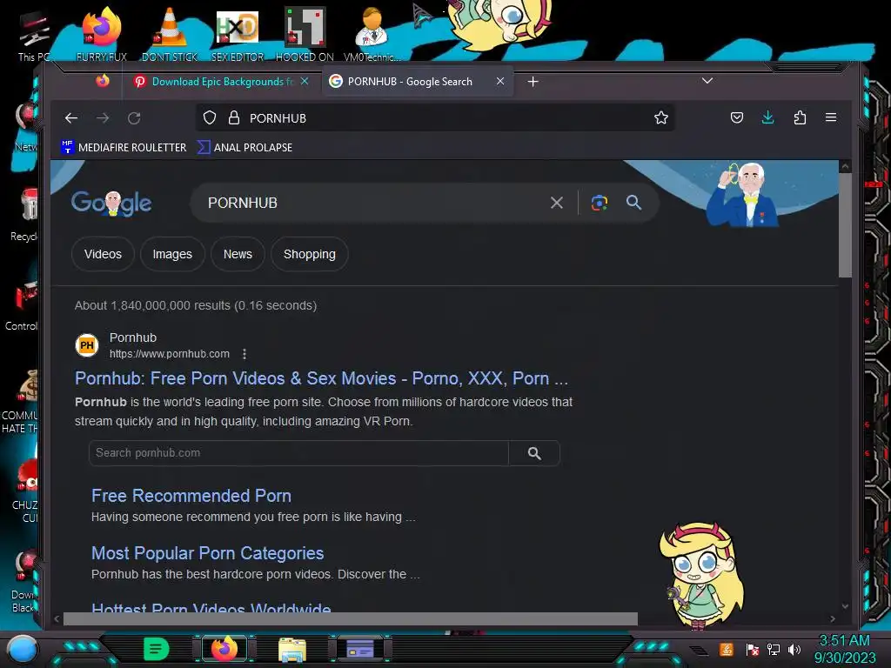
Task: Click the red flag action center tray icon
Action: (x=753, y=649)
